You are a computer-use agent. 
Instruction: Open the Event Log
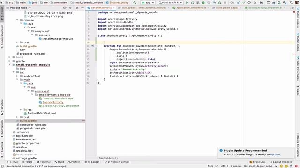coord(257,162)
